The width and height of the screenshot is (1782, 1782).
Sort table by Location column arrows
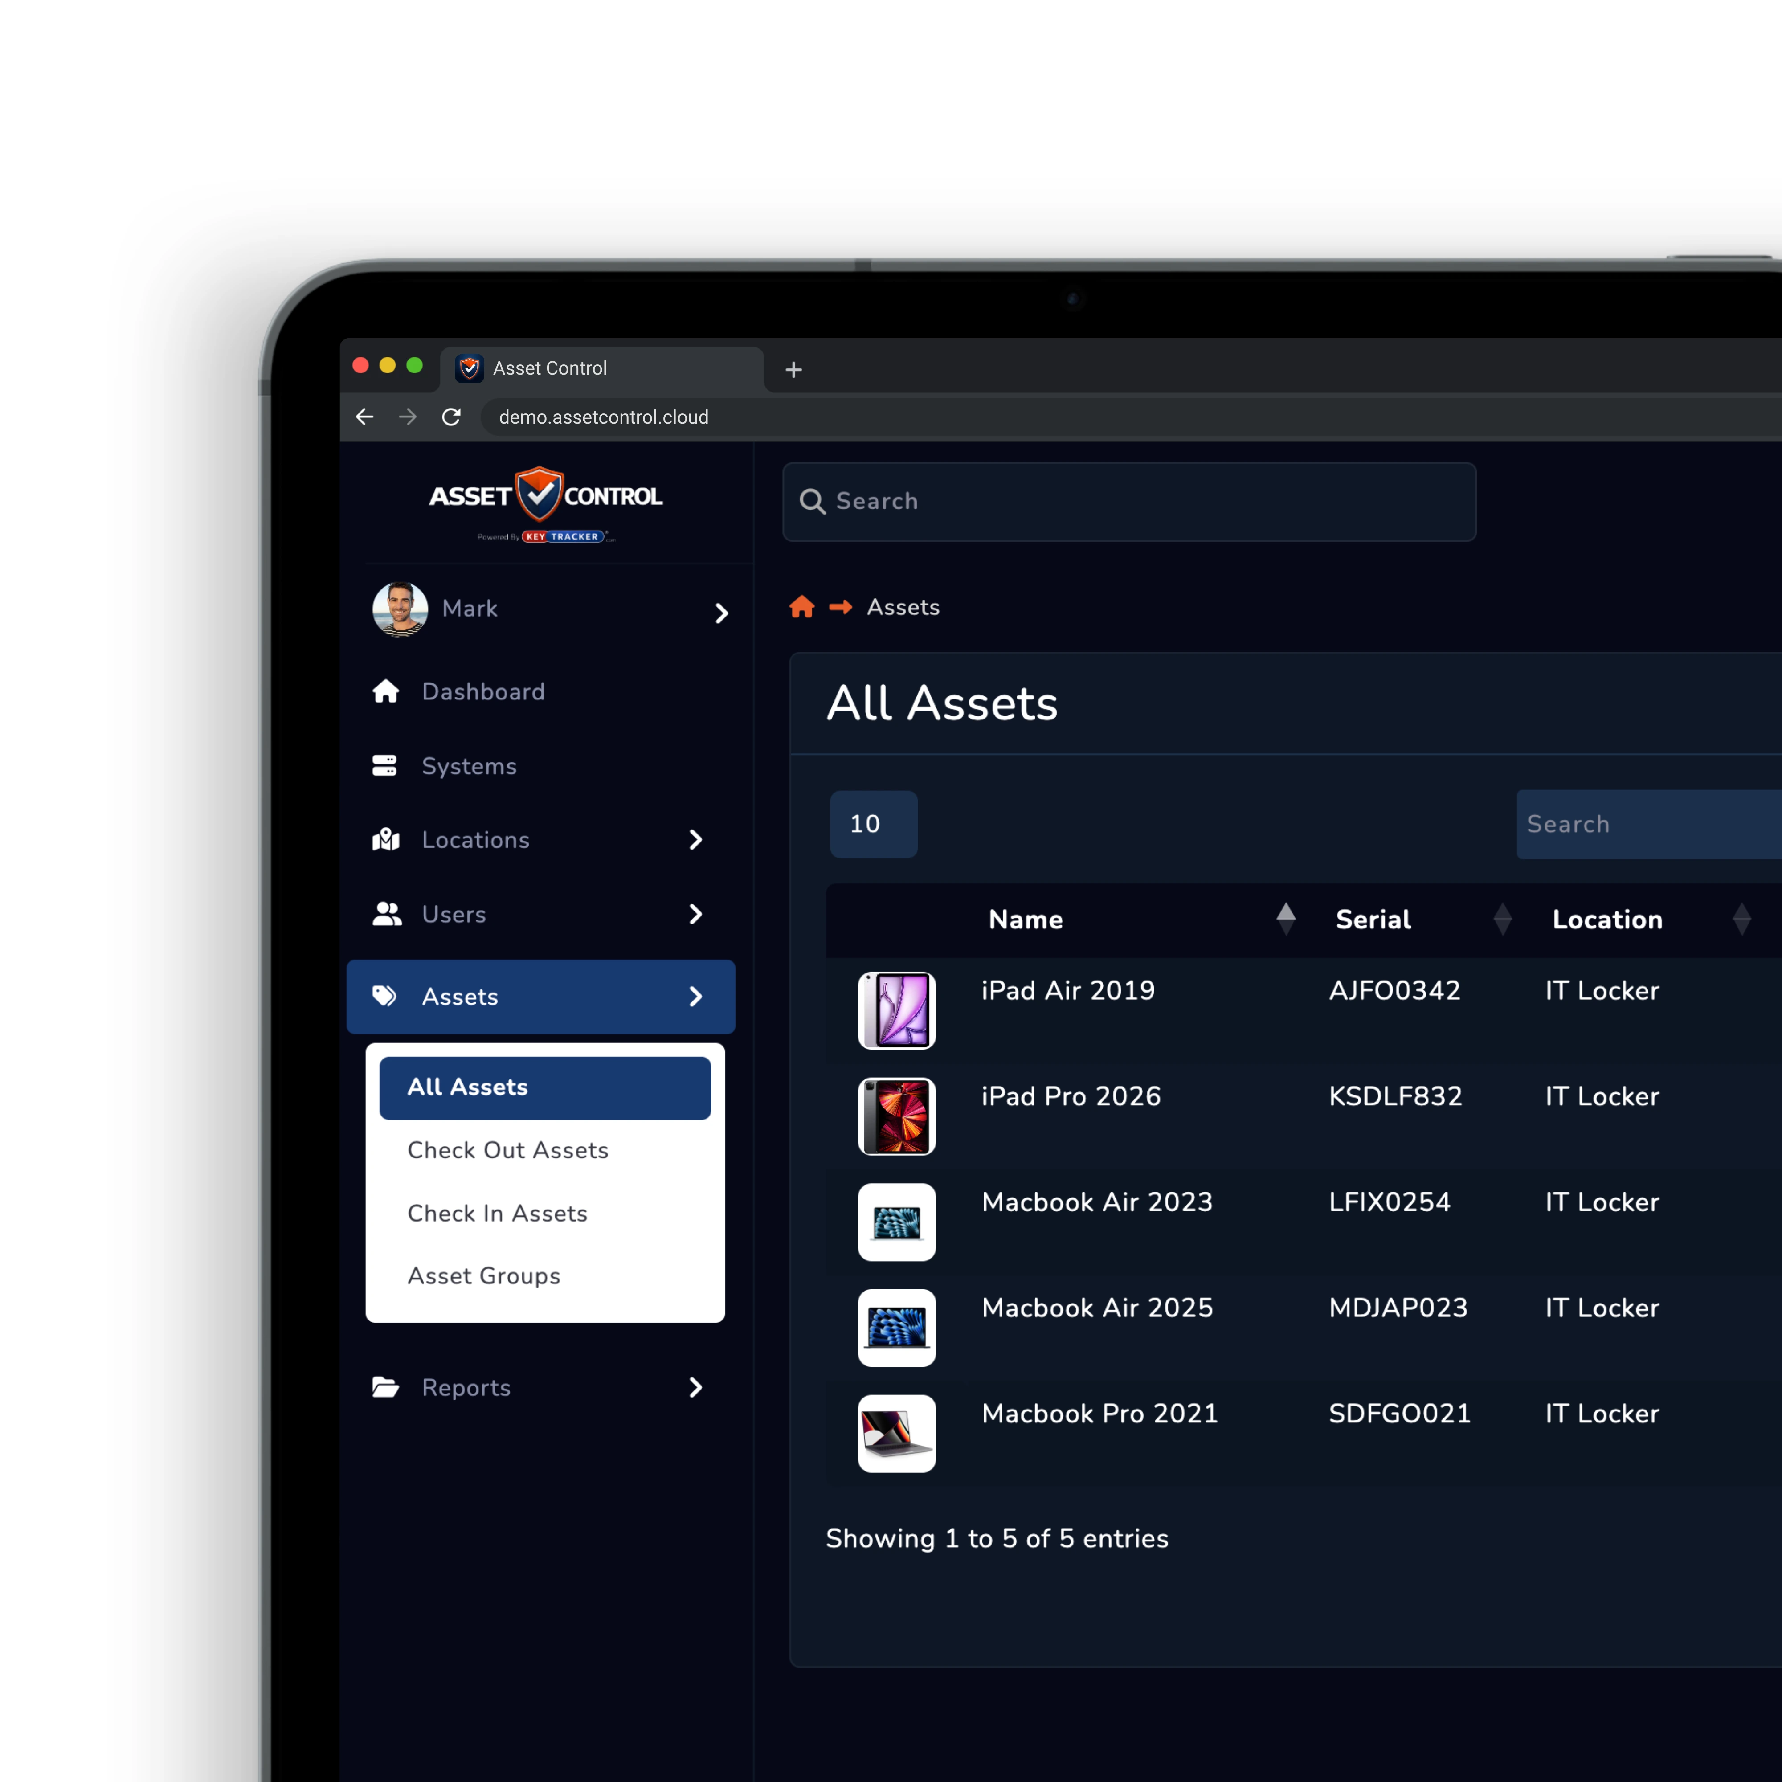click(1741, 919)
